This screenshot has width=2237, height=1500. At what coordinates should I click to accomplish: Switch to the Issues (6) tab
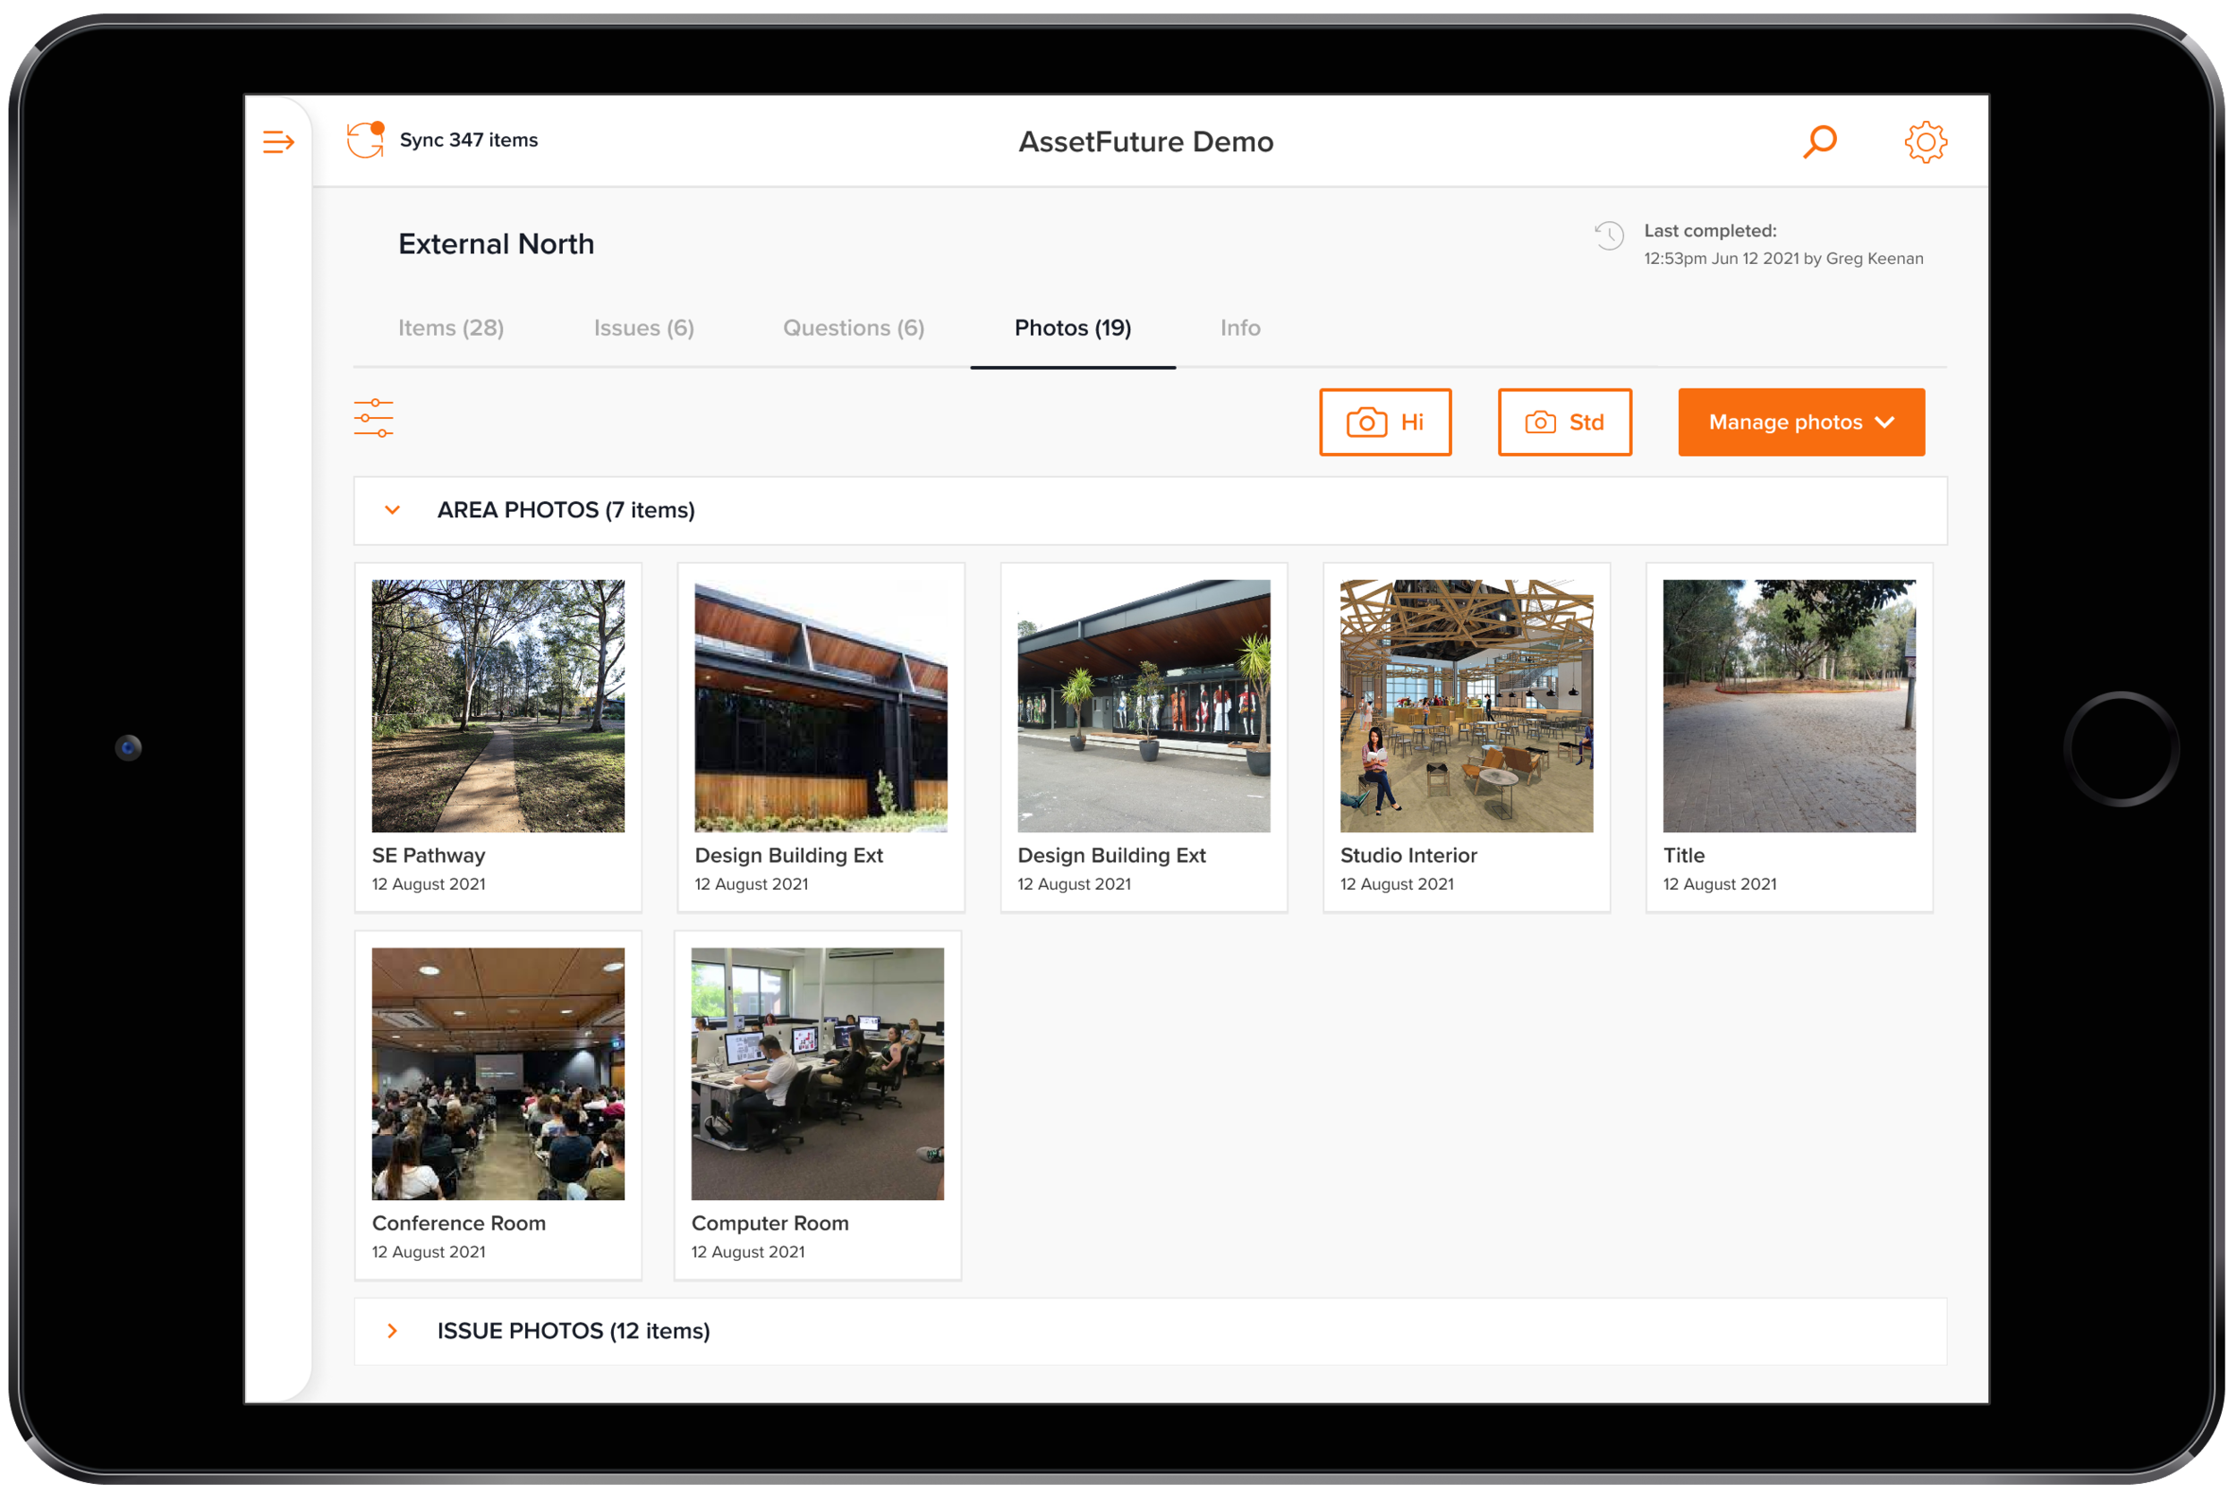coord(643,328)
